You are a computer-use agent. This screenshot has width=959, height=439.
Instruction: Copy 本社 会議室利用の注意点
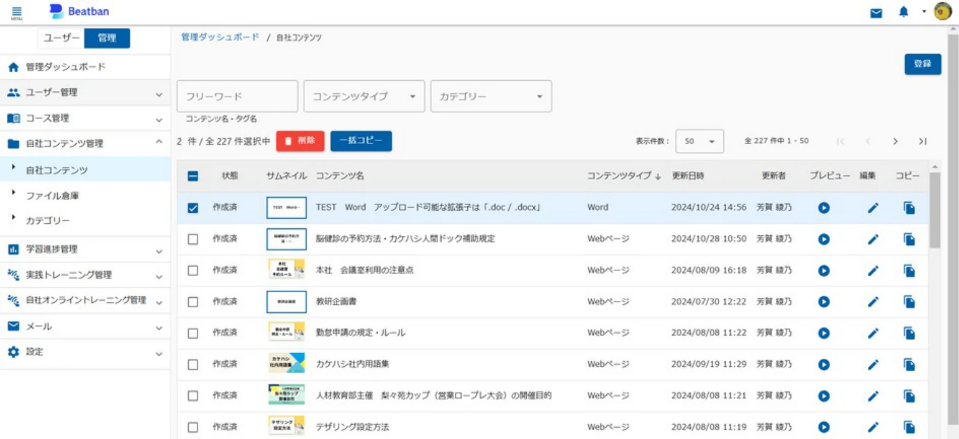[909, 270]
